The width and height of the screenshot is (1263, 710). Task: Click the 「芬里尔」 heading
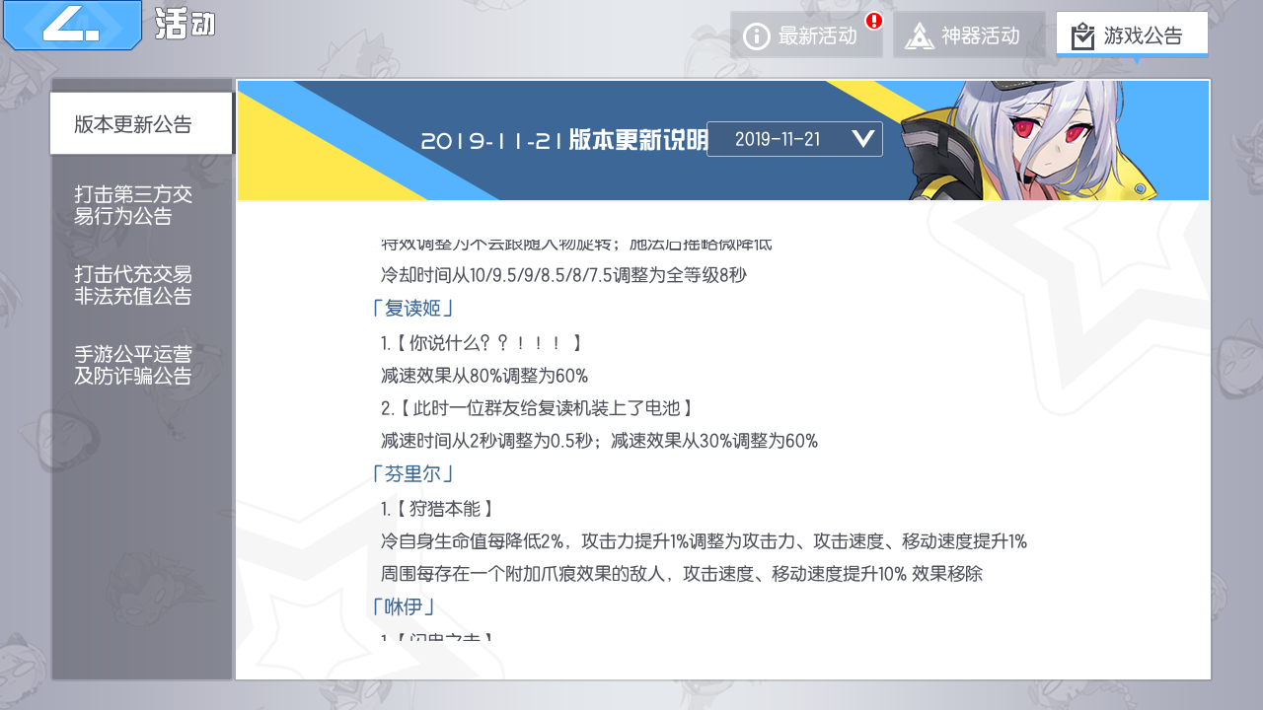[x=412, y=474]
